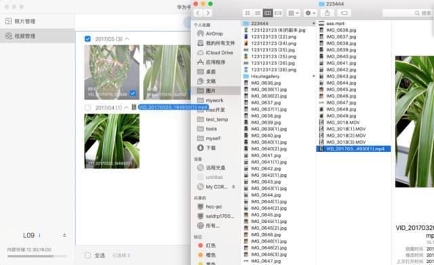Select the 橙色 tag
The image size is (434, 265).
coord(206,255)
